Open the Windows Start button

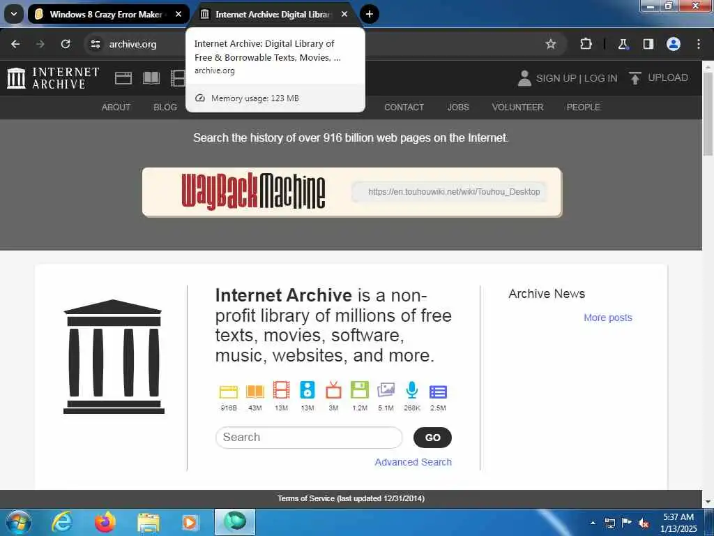pos(19,522)
